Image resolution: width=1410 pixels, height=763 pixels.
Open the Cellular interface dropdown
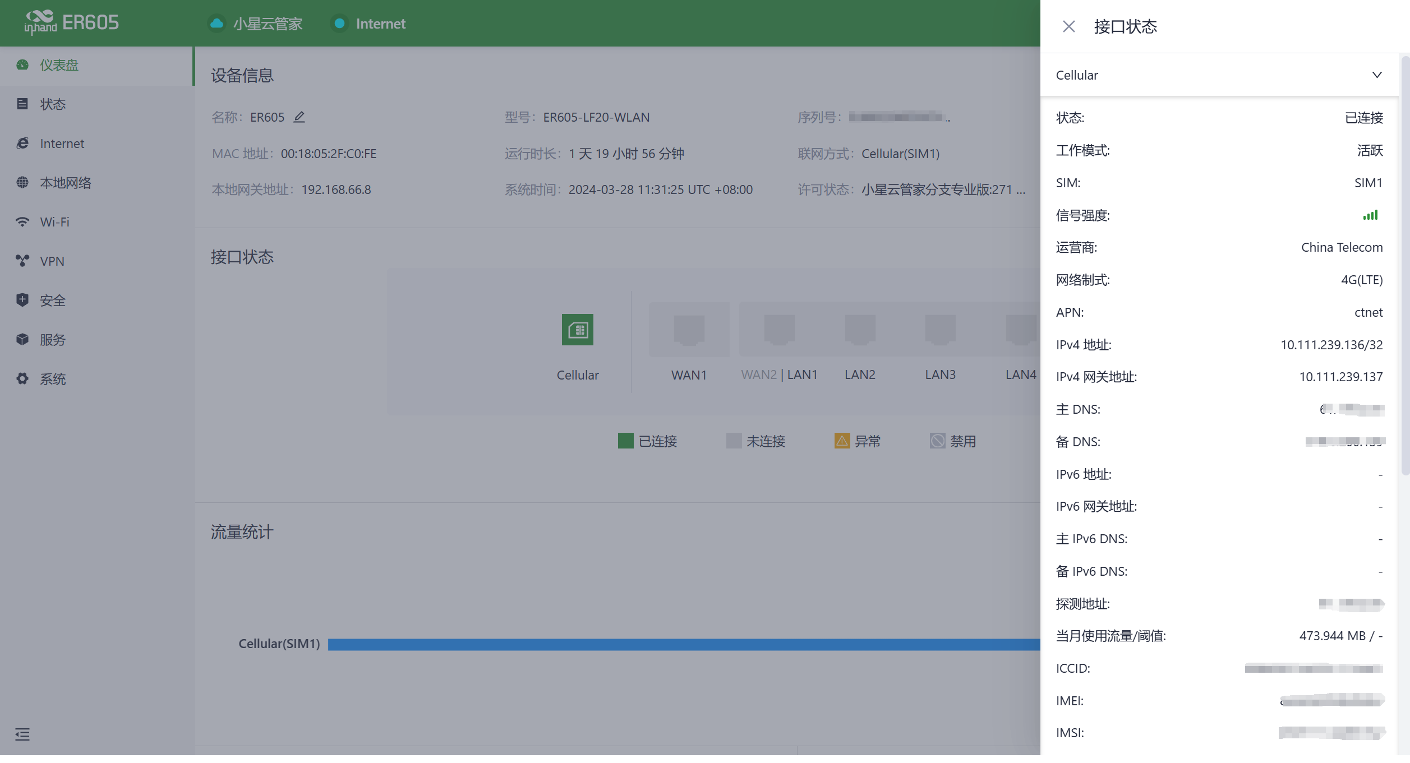pyautogui.click(x=1219, y=75)
